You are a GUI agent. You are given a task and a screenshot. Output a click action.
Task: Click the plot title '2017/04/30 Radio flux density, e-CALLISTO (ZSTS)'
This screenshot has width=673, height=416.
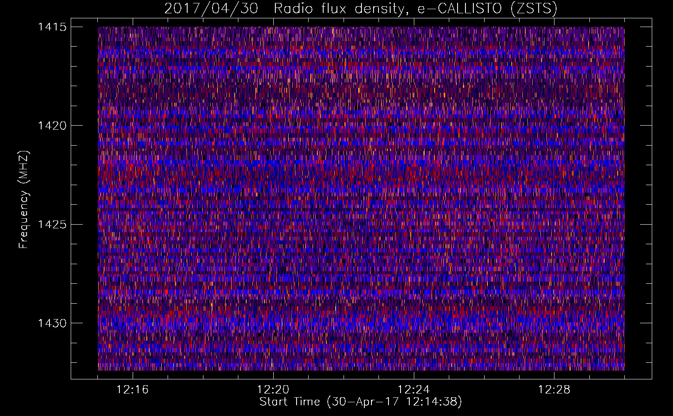tap(361, 9)
